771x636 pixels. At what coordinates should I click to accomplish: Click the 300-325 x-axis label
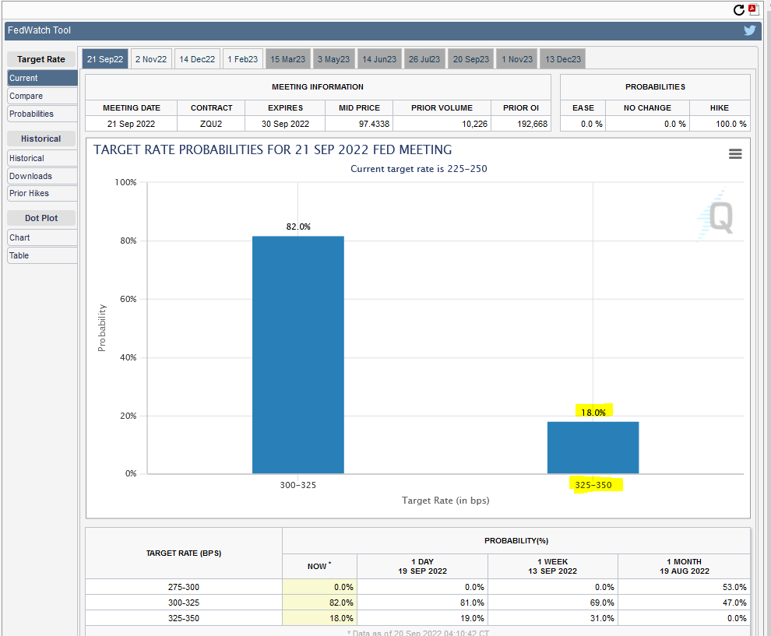pos(298,485)
